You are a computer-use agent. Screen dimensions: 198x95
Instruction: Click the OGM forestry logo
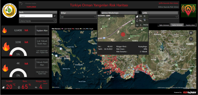[x=10, y=11]
